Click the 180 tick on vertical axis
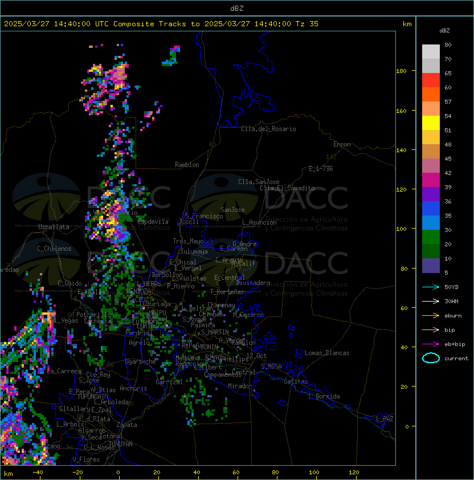The image size is (474, 480). [x=401, y=71]
